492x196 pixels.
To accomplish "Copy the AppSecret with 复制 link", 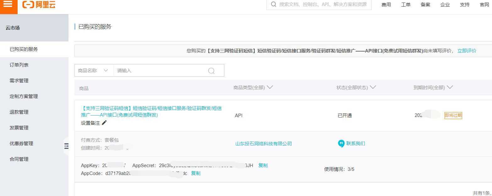I will (x=263, y=165).
